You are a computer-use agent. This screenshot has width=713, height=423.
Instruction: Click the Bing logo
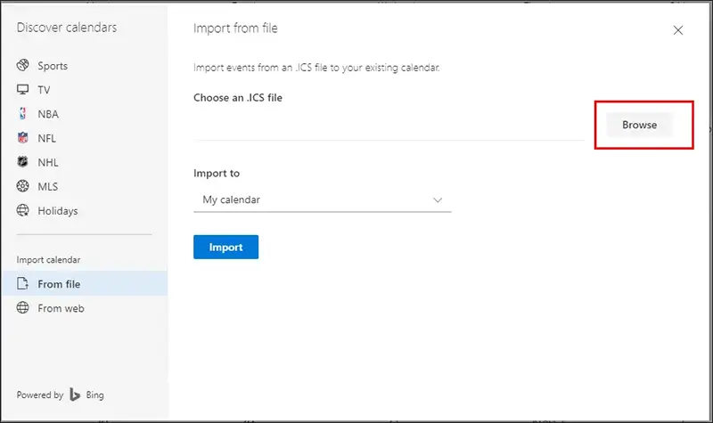coord(77,395)
